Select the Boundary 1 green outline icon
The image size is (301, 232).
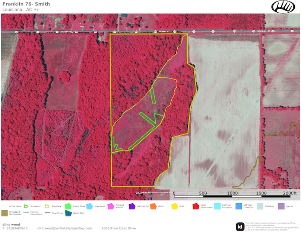[26, 206]
